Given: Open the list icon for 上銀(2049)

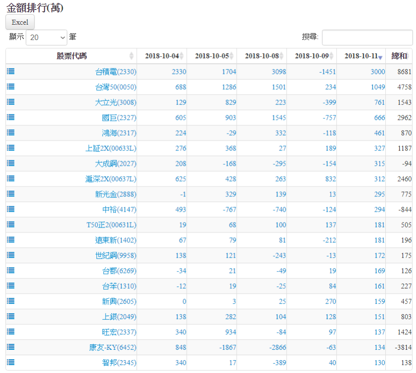Looking at the screenshot, I should pos(11,317).
